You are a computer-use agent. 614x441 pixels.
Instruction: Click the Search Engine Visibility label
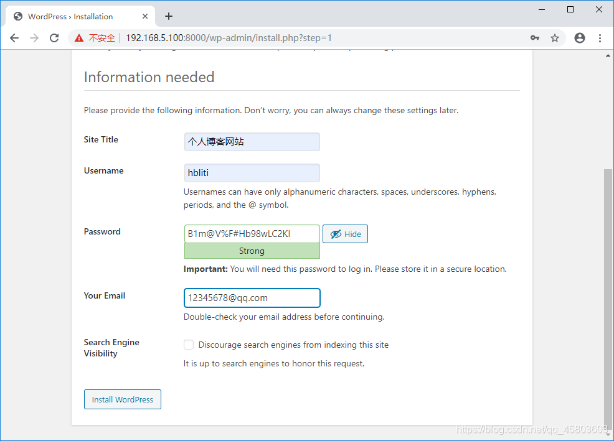tap(111, 348)
